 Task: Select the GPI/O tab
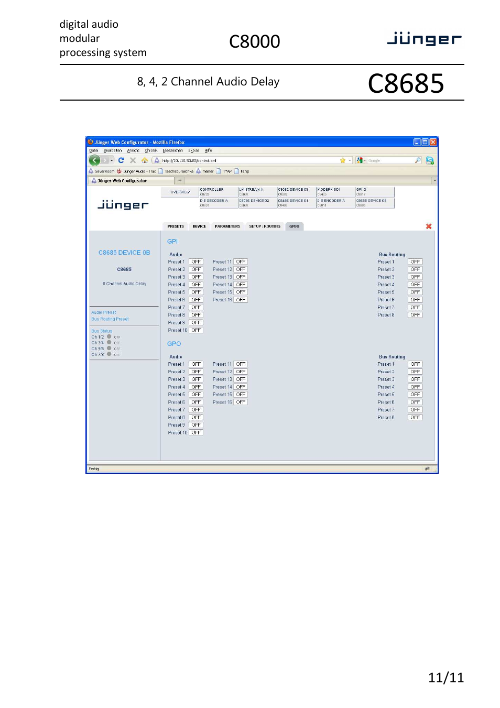[x=295, y=226]
